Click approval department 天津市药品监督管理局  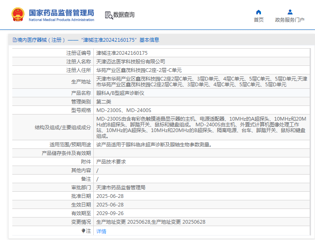click(x=121, y=188)
